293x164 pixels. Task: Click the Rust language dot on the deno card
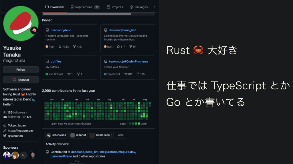click(47, 47)
